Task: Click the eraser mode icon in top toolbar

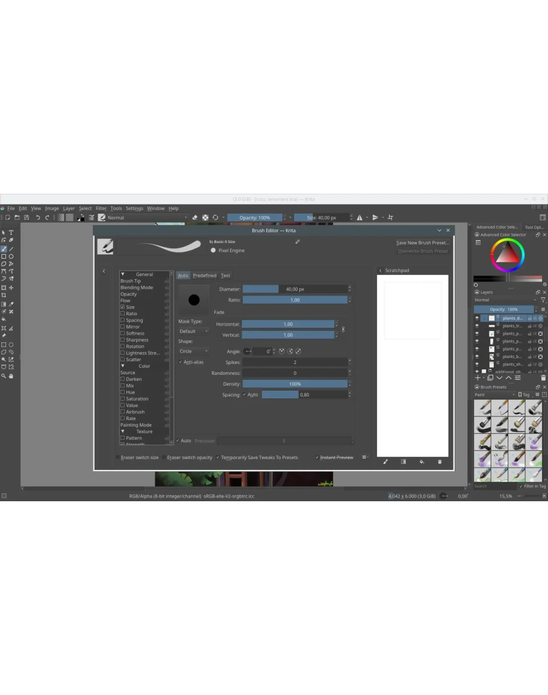Action: 195,218
